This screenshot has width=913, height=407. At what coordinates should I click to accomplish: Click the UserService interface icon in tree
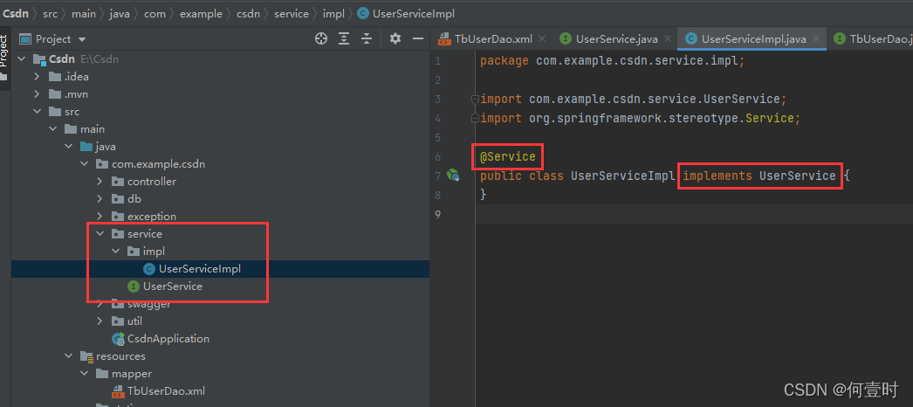(134, 286)
